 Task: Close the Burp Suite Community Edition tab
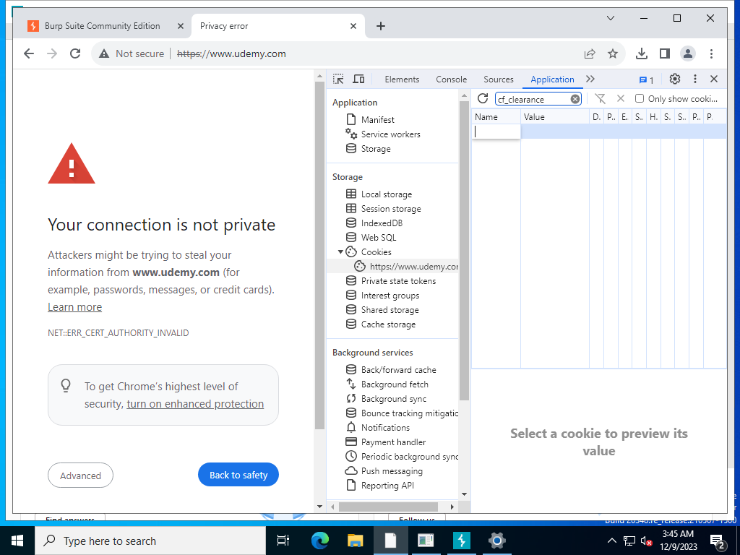point(180,26)
